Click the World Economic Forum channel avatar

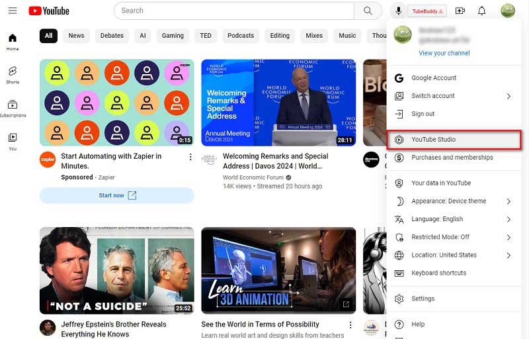point(209,160)
